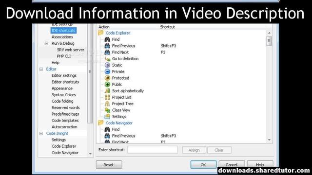This screenshot has height=175, width=312.
Task: Collapse the Editor category in the tree
Action: (41, 69)
